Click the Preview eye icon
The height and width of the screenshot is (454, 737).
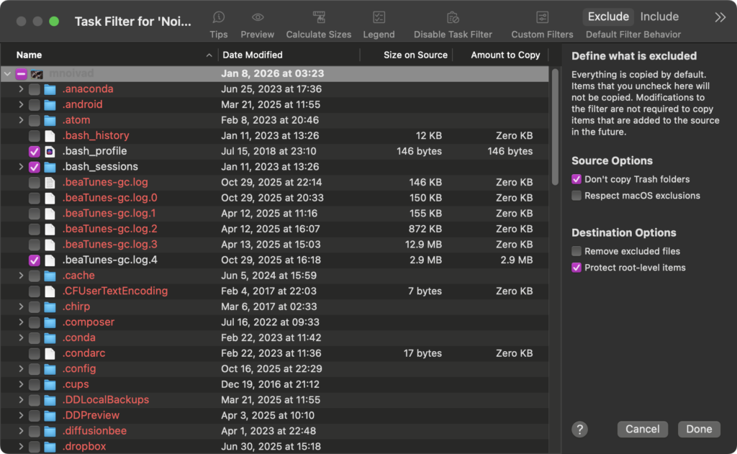[257, 17]
